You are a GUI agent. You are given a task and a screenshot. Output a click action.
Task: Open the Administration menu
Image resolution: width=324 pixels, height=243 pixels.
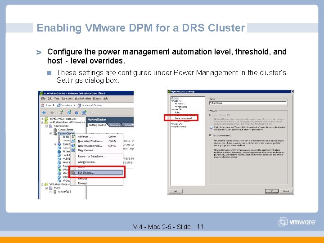pos(83,99)
